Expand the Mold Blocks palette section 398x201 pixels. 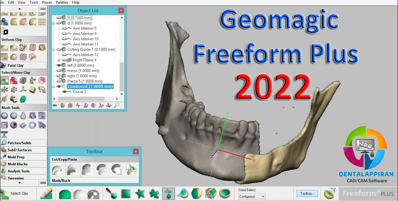(23, 164)
